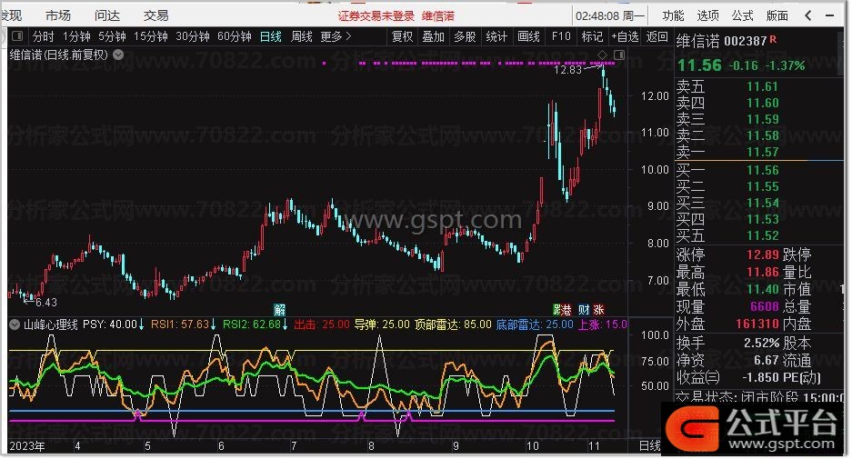Click the red R icon beside 002387
The image size is (852, 459).
click(x=773, y=40)
